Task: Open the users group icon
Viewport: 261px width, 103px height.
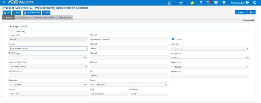Action: [216, 3]
